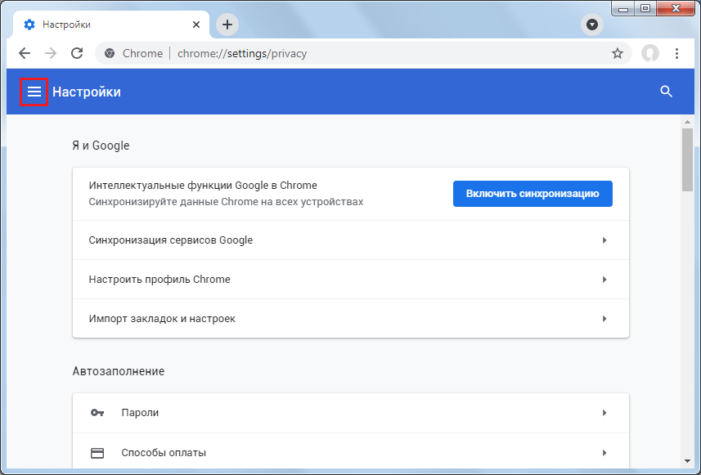
Task: Open Пароли via its right arrow
Action: (x=604, y=413)
